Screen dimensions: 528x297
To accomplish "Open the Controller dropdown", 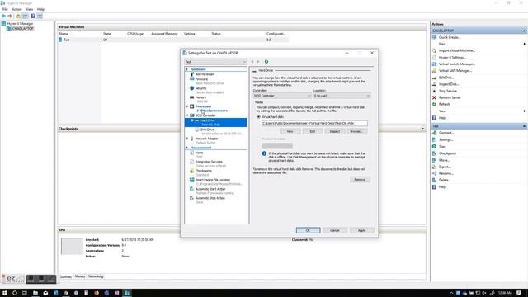I will point(282,96).
